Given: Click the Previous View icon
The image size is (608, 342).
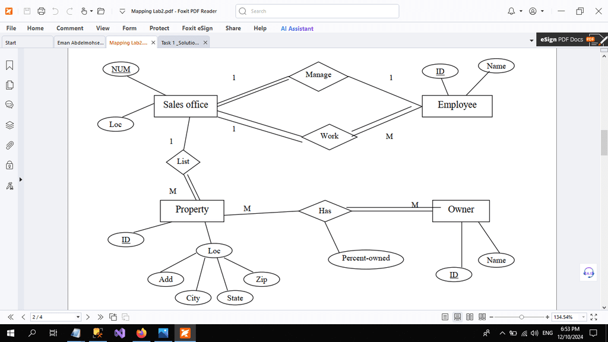Looking at the screenshot, I should click(113, 317).
